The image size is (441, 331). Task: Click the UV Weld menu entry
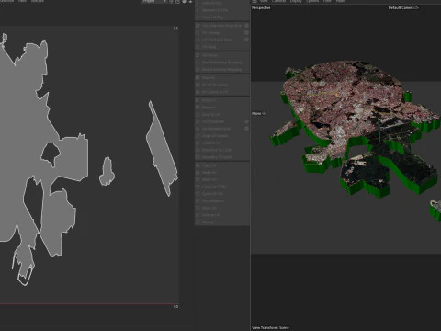coord(209,47)
